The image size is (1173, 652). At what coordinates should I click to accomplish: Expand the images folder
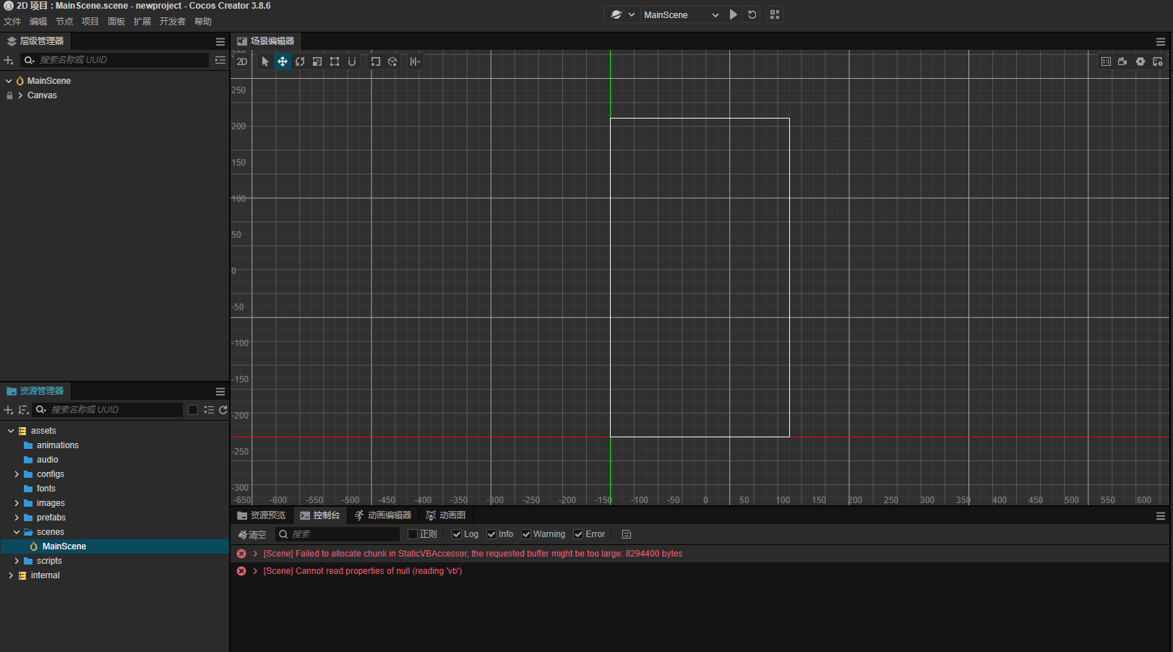click(17, 503)
